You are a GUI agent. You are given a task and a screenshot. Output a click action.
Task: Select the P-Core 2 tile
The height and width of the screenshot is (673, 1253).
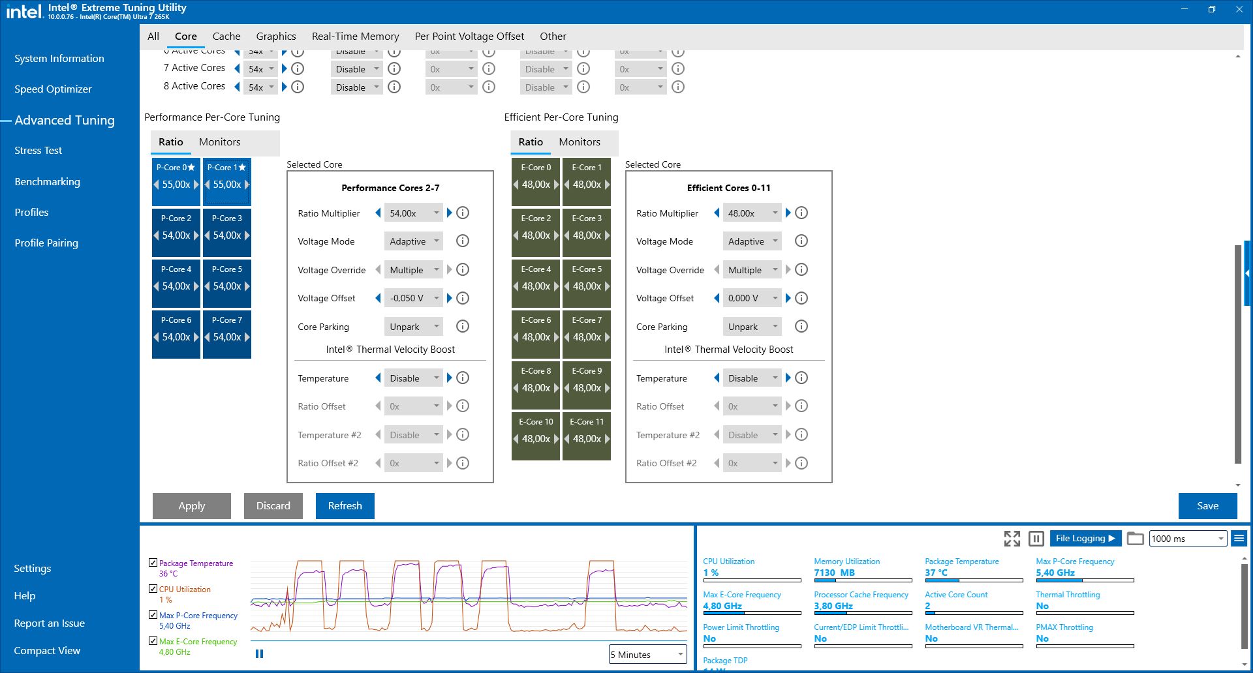pos(176,232)
